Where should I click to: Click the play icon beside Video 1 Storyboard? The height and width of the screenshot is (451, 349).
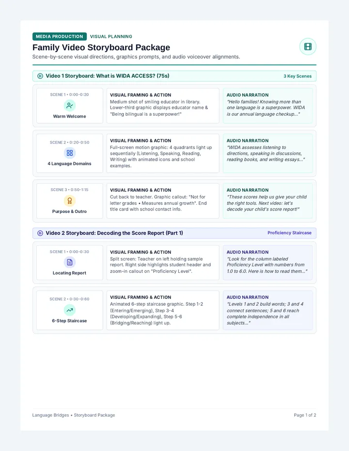coord(40,76)
